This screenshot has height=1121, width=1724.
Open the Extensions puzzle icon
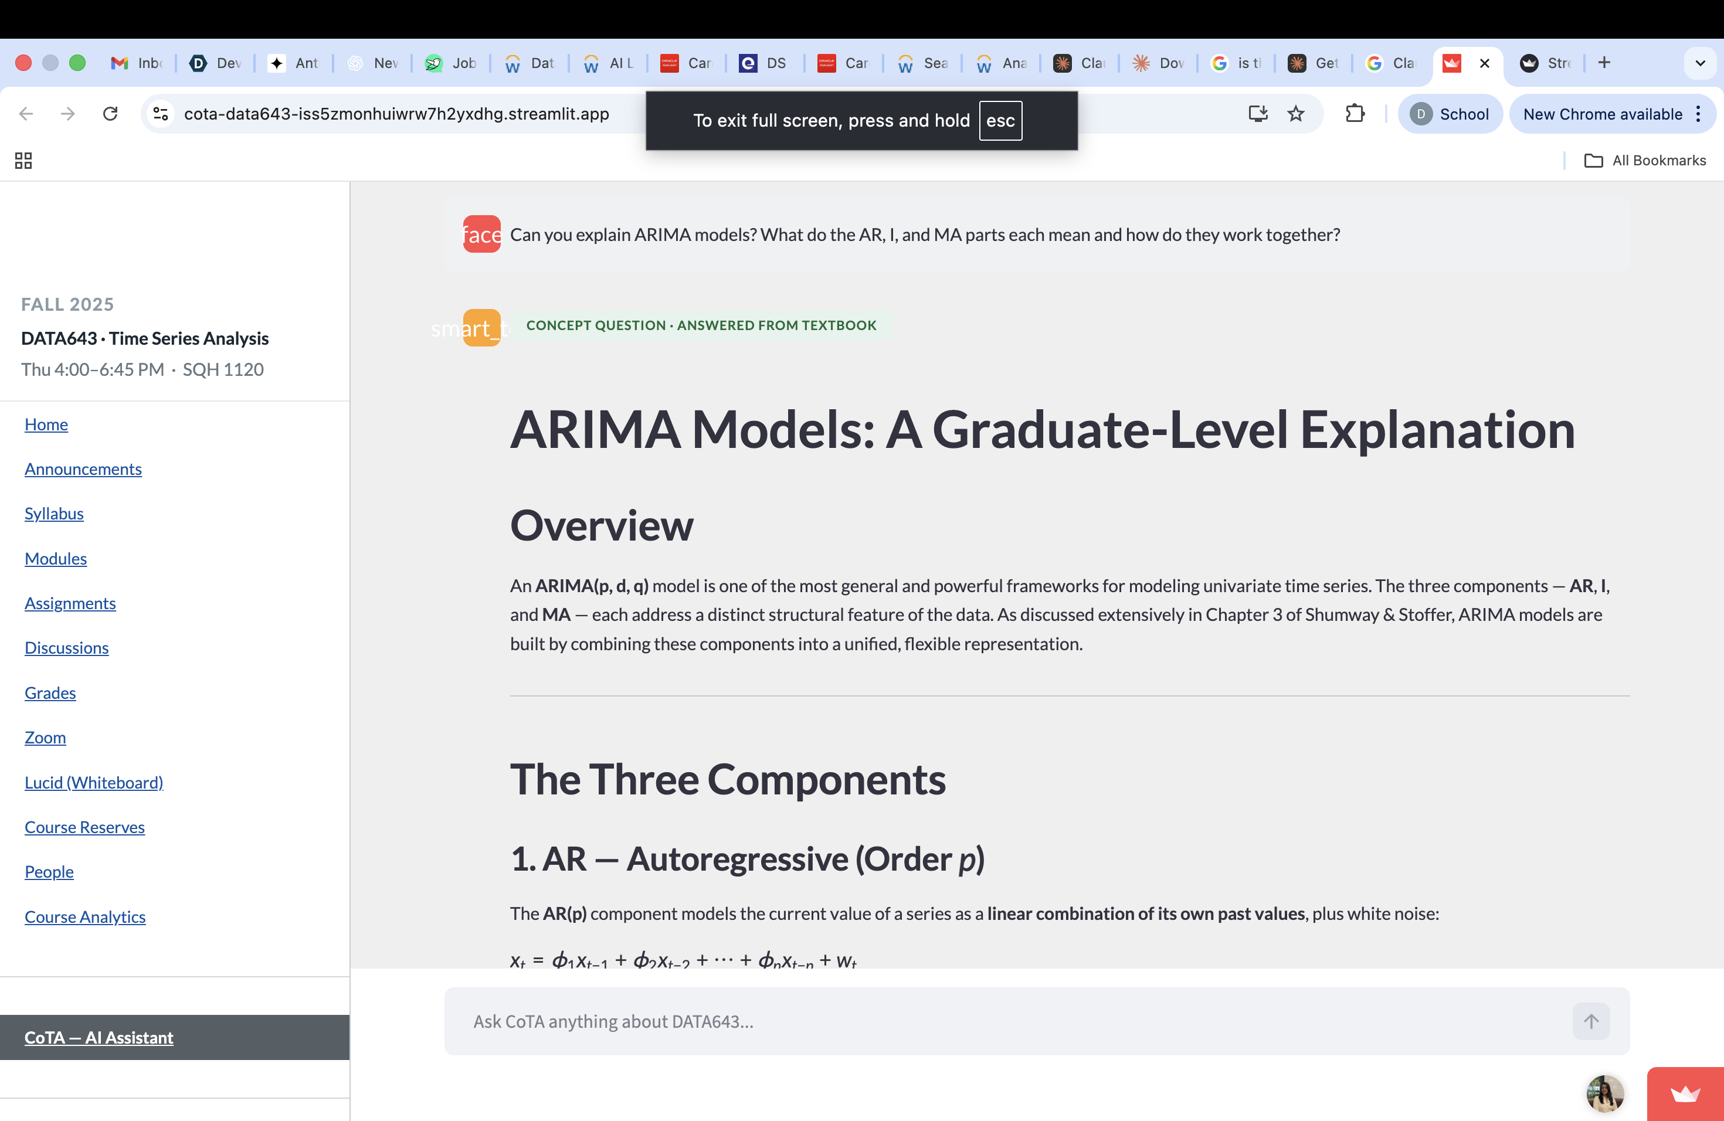(x=1355, y=114)
